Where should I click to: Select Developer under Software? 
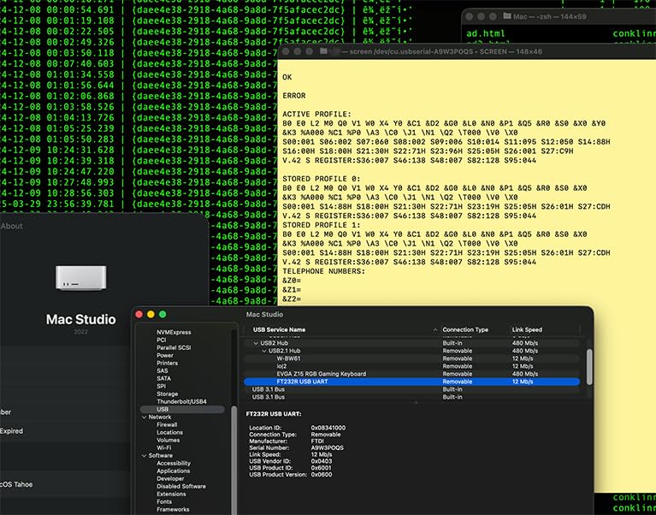coord(170,478)
